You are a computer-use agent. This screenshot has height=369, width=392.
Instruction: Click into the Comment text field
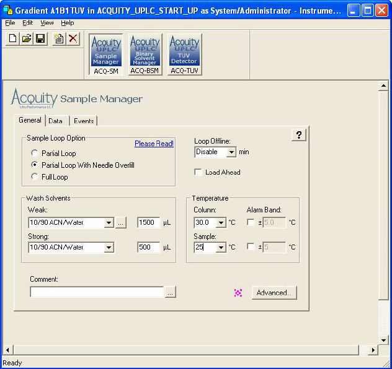pos(97,292)
